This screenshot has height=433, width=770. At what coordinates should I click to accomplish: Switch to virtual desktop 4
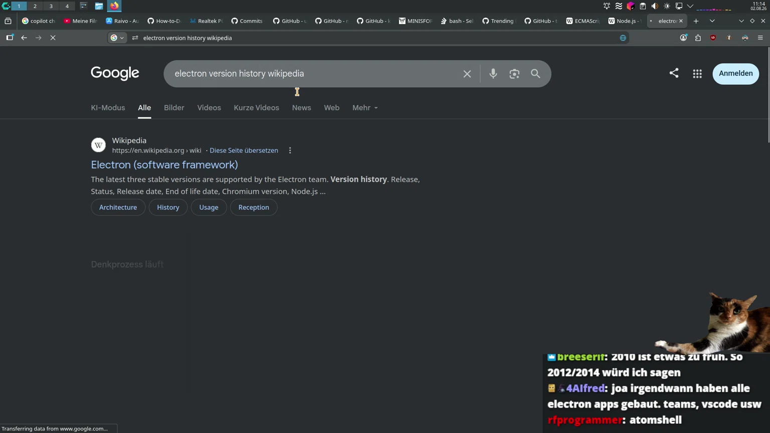pos(67,6)
